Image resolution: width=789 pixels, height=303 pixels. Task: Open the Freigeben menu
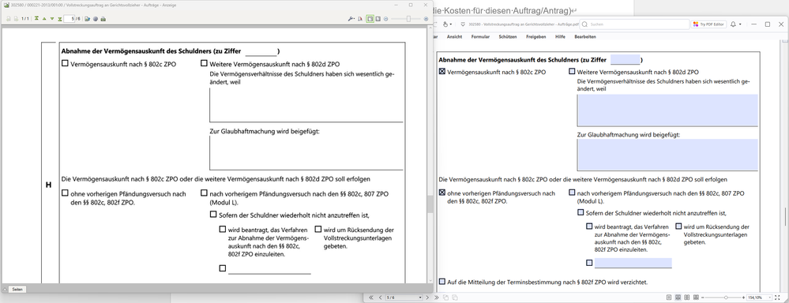[x=536, y=36]
